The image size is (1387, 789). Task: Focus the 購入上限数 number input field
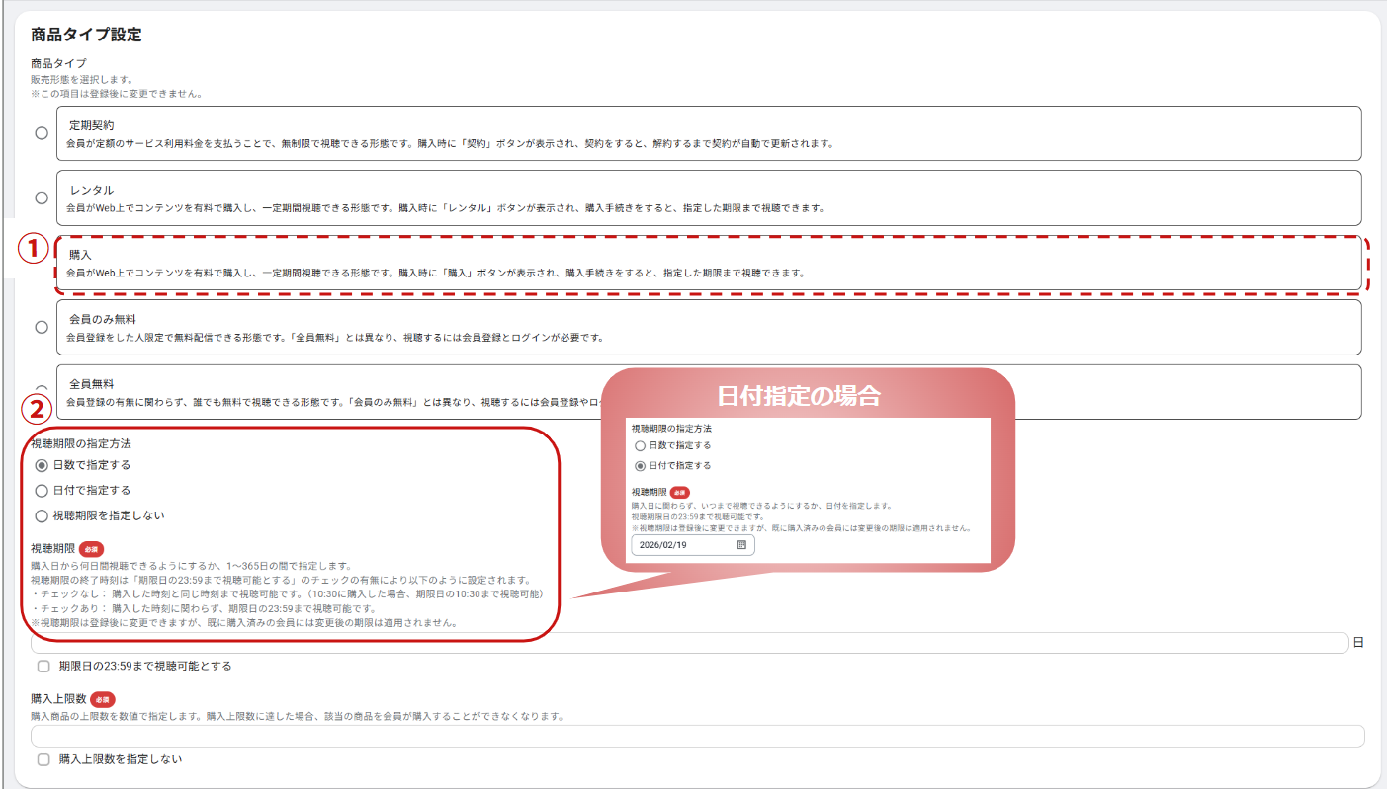point(697,737)
